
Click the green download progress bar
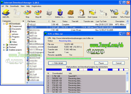[87, 58]
